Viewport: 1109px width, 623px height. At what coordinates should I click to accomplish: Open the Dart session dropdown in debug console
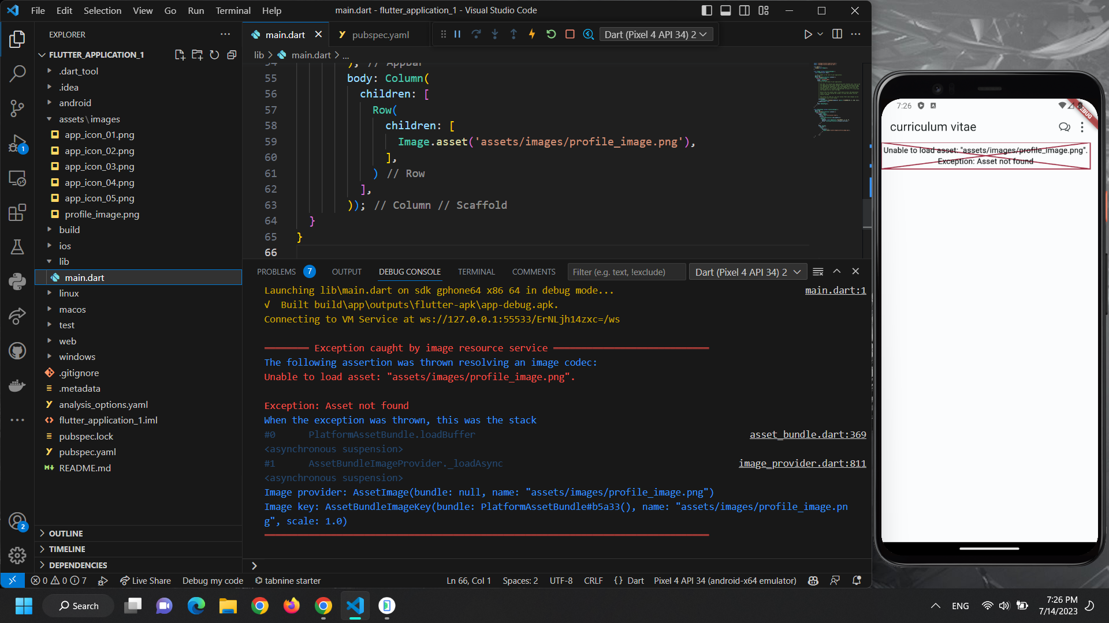(x=747, y=272)
